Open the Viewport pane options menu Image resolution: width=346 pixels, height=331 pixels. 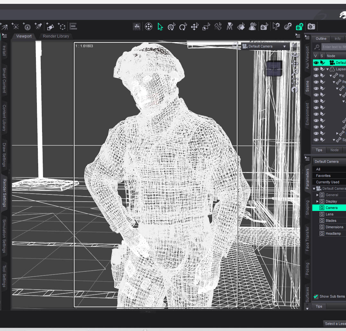click(x=298, y=36)
